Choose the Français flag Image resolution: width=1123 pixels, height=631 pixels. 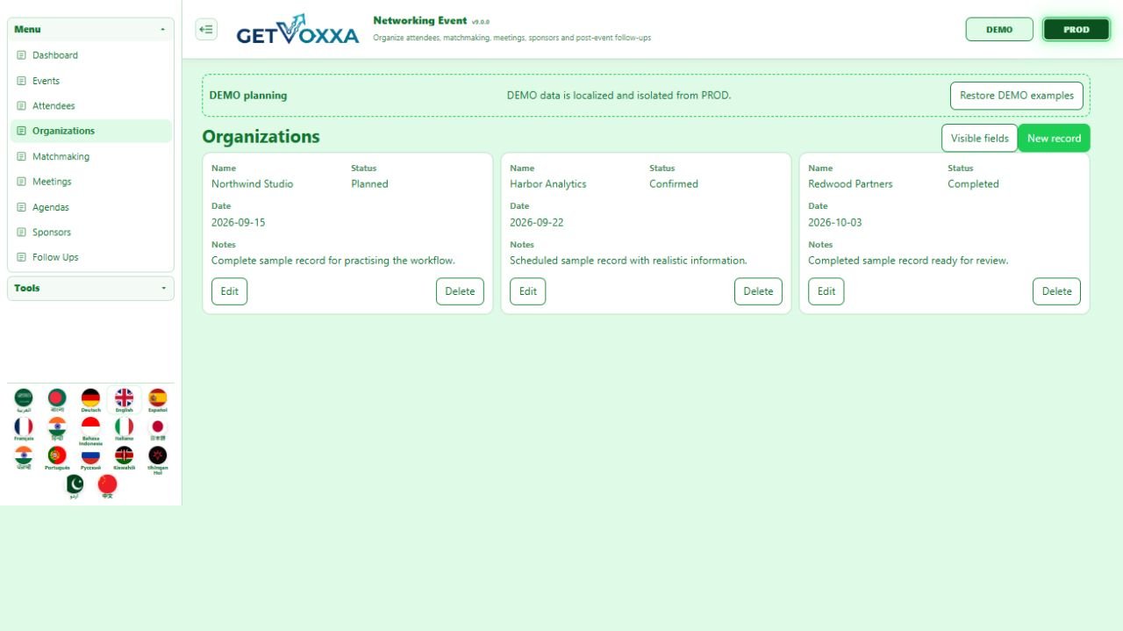pyautogui.click(x=24, y=429)
